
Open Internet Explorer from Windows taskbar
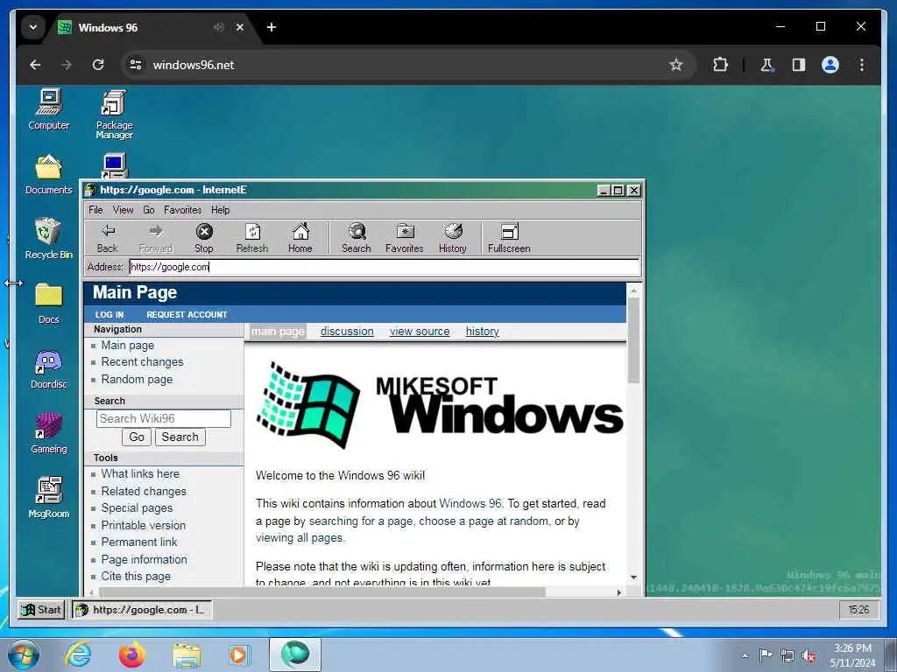(78, 654)
